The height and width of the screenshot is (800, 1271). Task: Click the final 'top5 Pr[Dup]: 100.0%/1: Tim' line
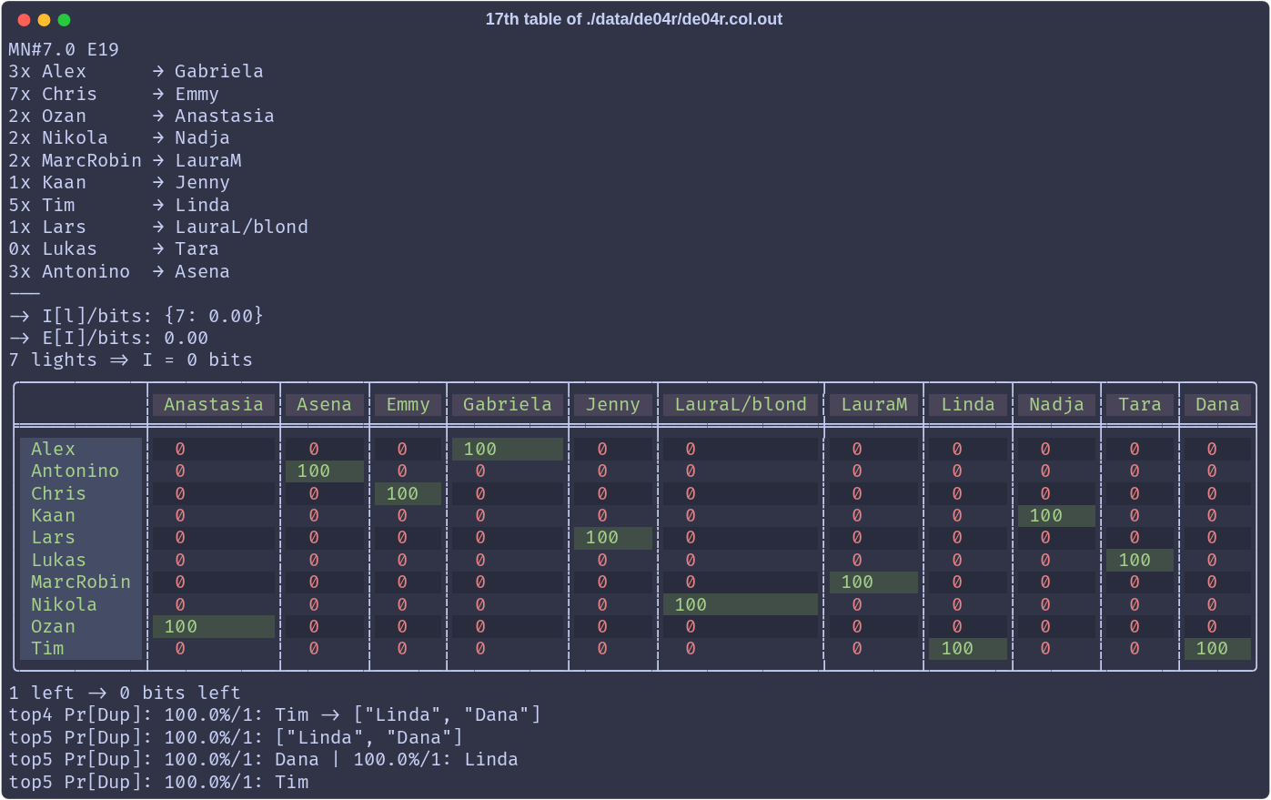tap(158, 782)
